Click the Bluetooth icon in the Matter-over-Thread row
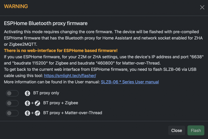Viewport: 208px width, 139px height. (x=27, y=113)
